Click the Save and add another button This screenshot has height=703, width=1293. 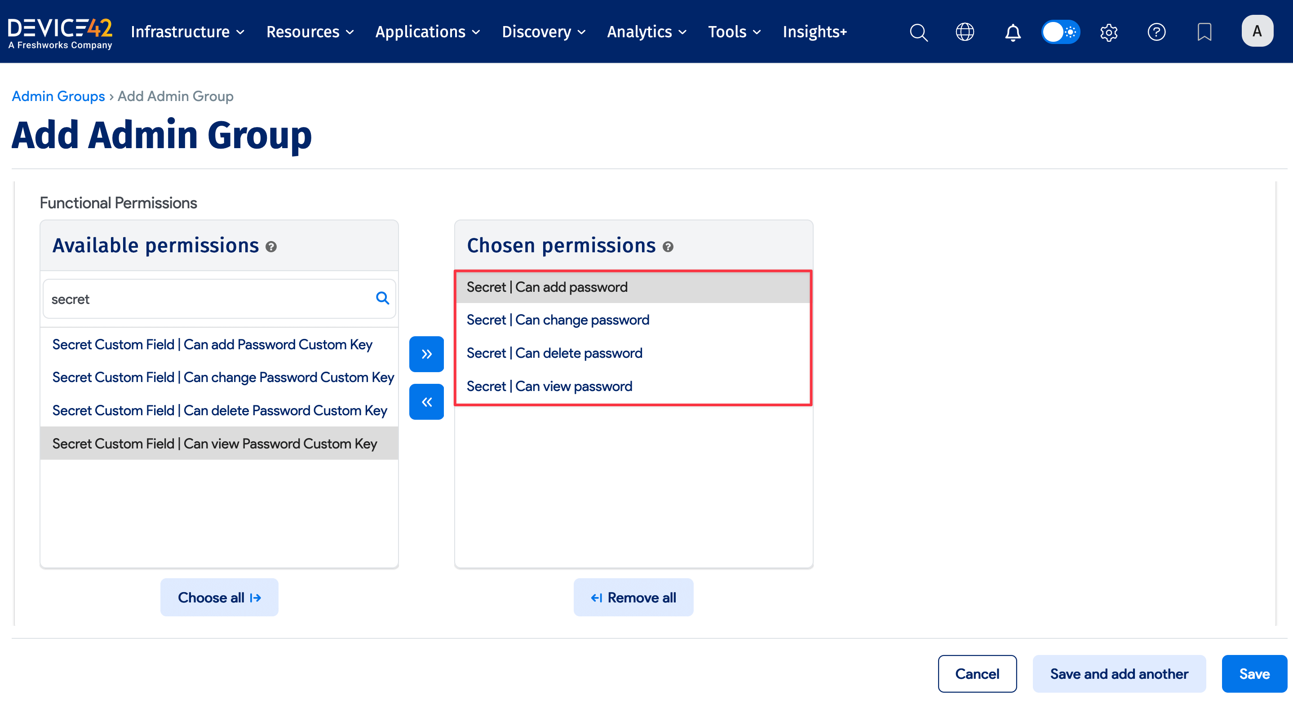point(1119,673)
